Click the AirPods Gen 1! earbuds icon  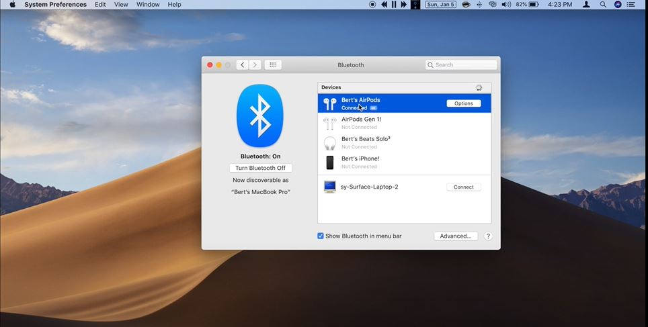click(x=330, y=123)
